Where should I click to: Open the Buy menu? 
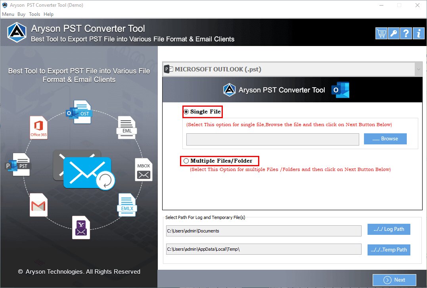[x=21, y=14]
